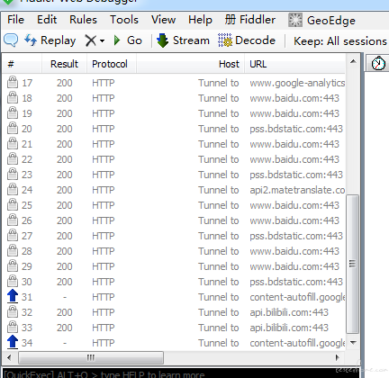Select content-autofill.google URL in session 31
Image resolution: width=389 pixels, height=378 pixels.
tap(297, 297)
